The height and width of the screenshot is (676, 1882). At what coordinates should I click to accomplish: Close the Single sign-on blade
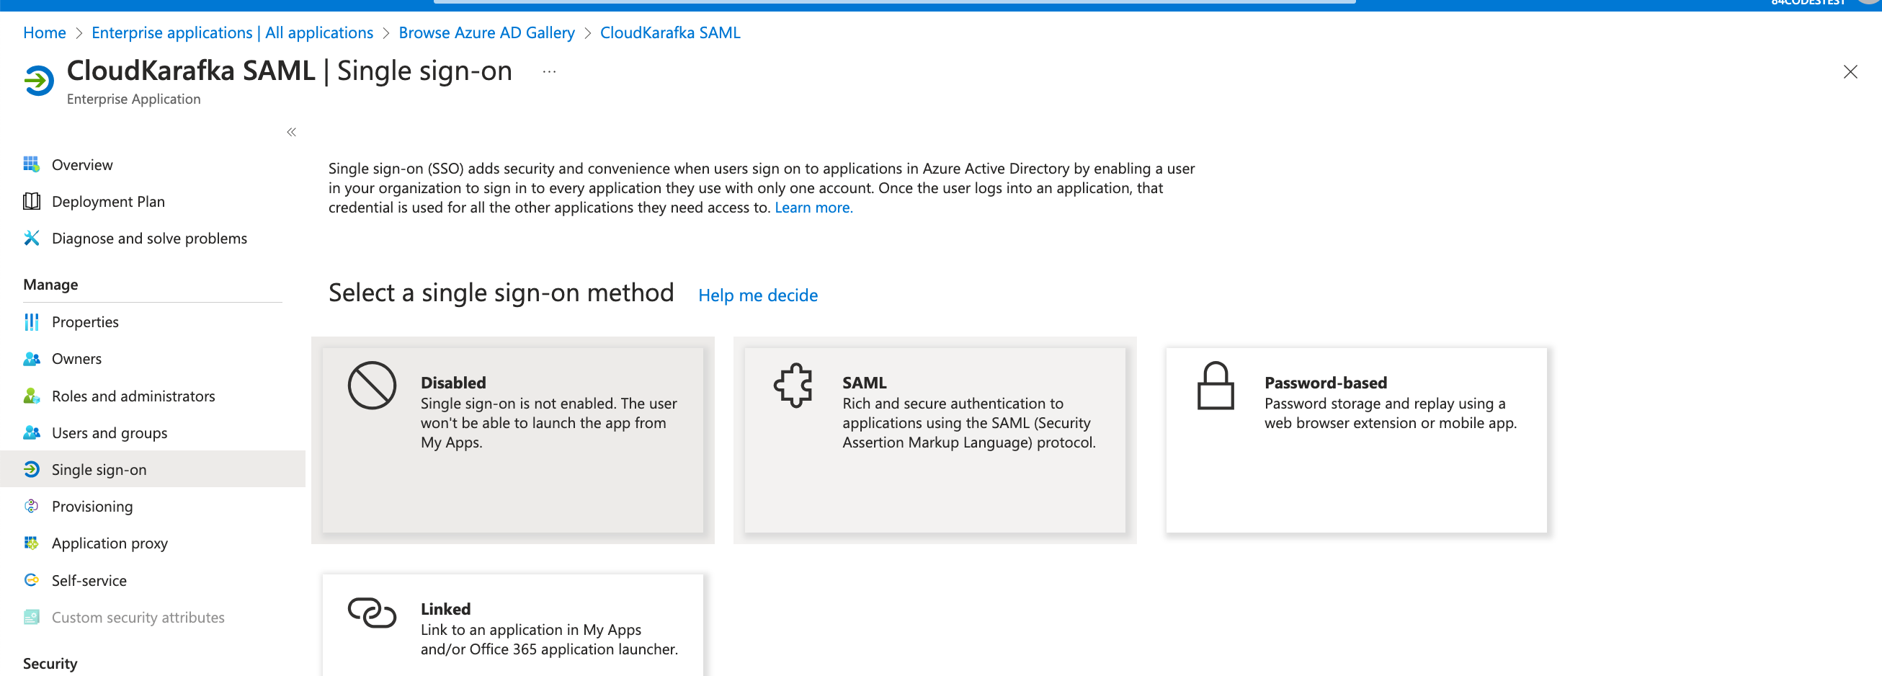[1850, 71]
